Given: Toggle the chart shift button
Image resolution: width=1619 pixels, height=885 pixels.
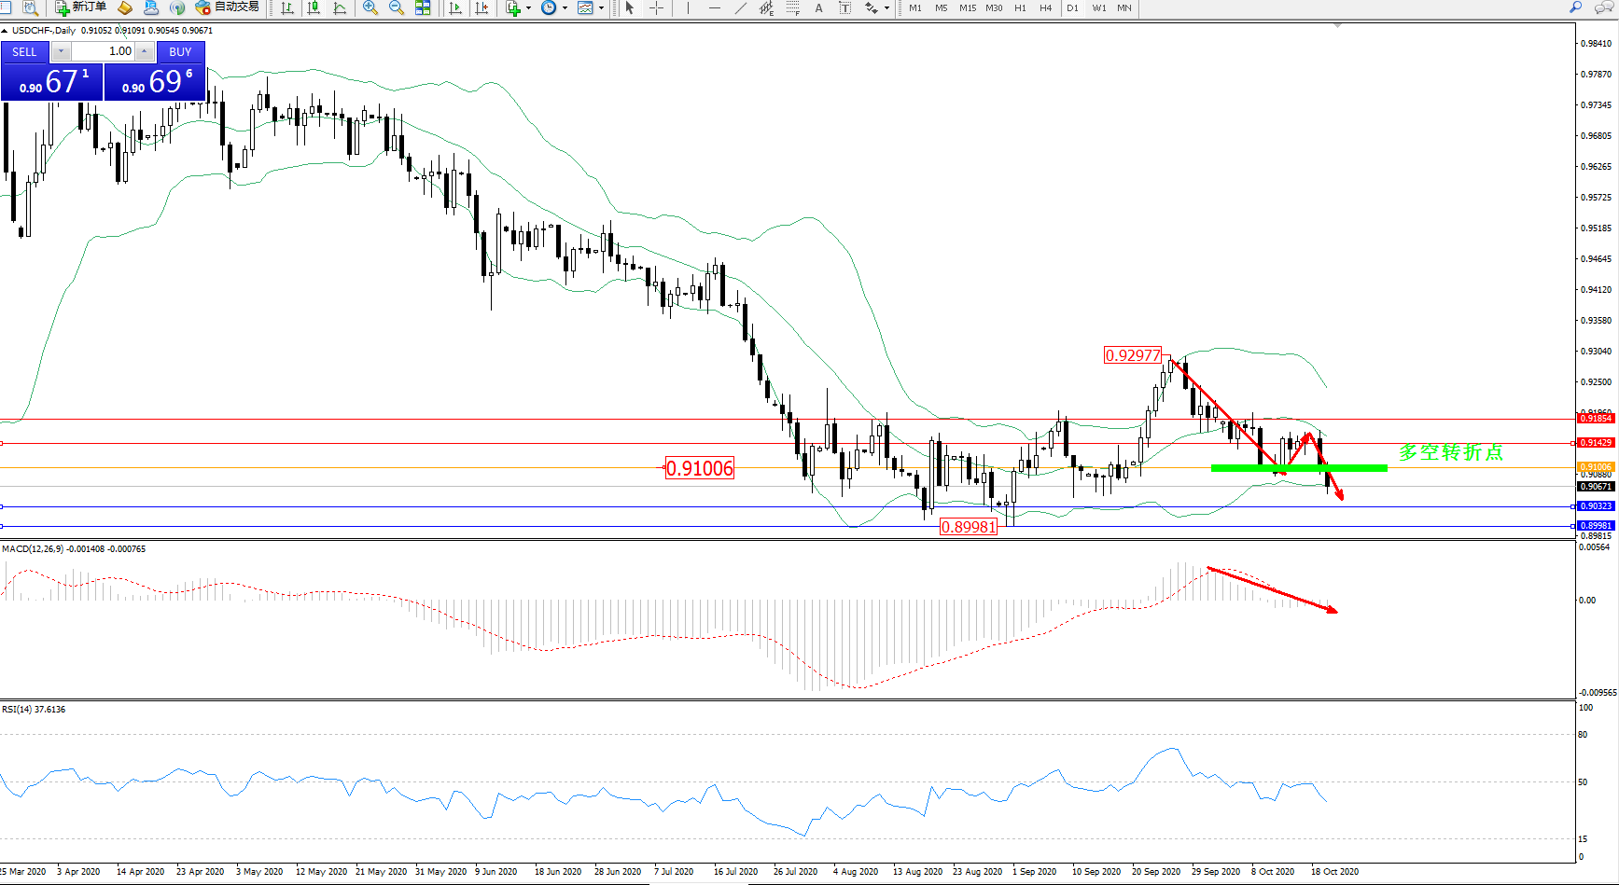Looking at the screenshot, I should point(482,8).
